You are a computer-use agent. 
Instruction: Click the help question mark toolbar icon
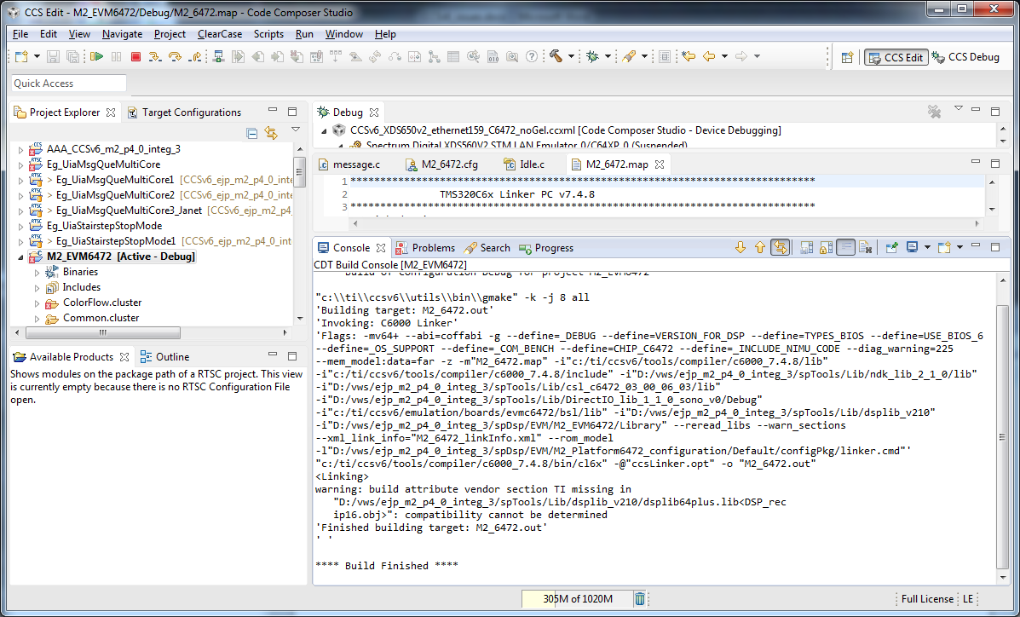pos(532,56)
